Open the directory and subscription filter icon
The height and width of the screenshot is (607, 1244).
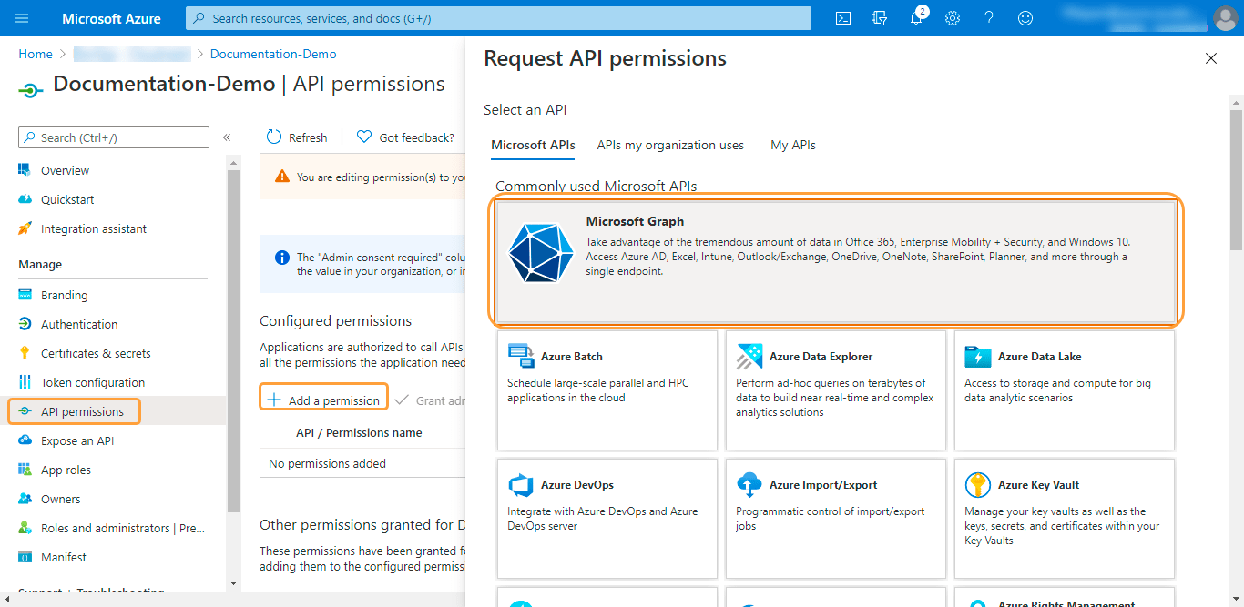(880, 18)
